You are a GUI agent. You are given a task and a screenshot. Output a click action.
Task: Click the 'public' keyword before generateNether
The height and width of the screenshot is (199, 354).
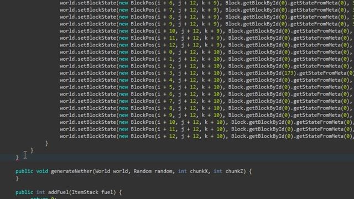(x=24, y=171)
